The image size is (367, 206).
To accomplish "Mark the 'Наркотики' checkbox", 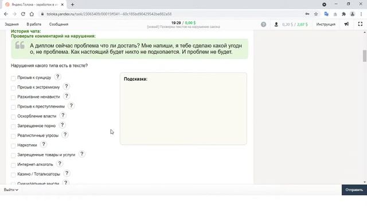I will tap(13, 146).
